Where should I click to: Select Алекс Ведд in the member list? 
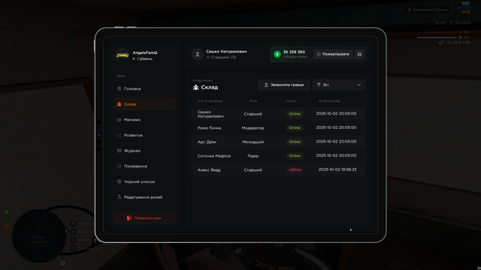click(209, 170)
